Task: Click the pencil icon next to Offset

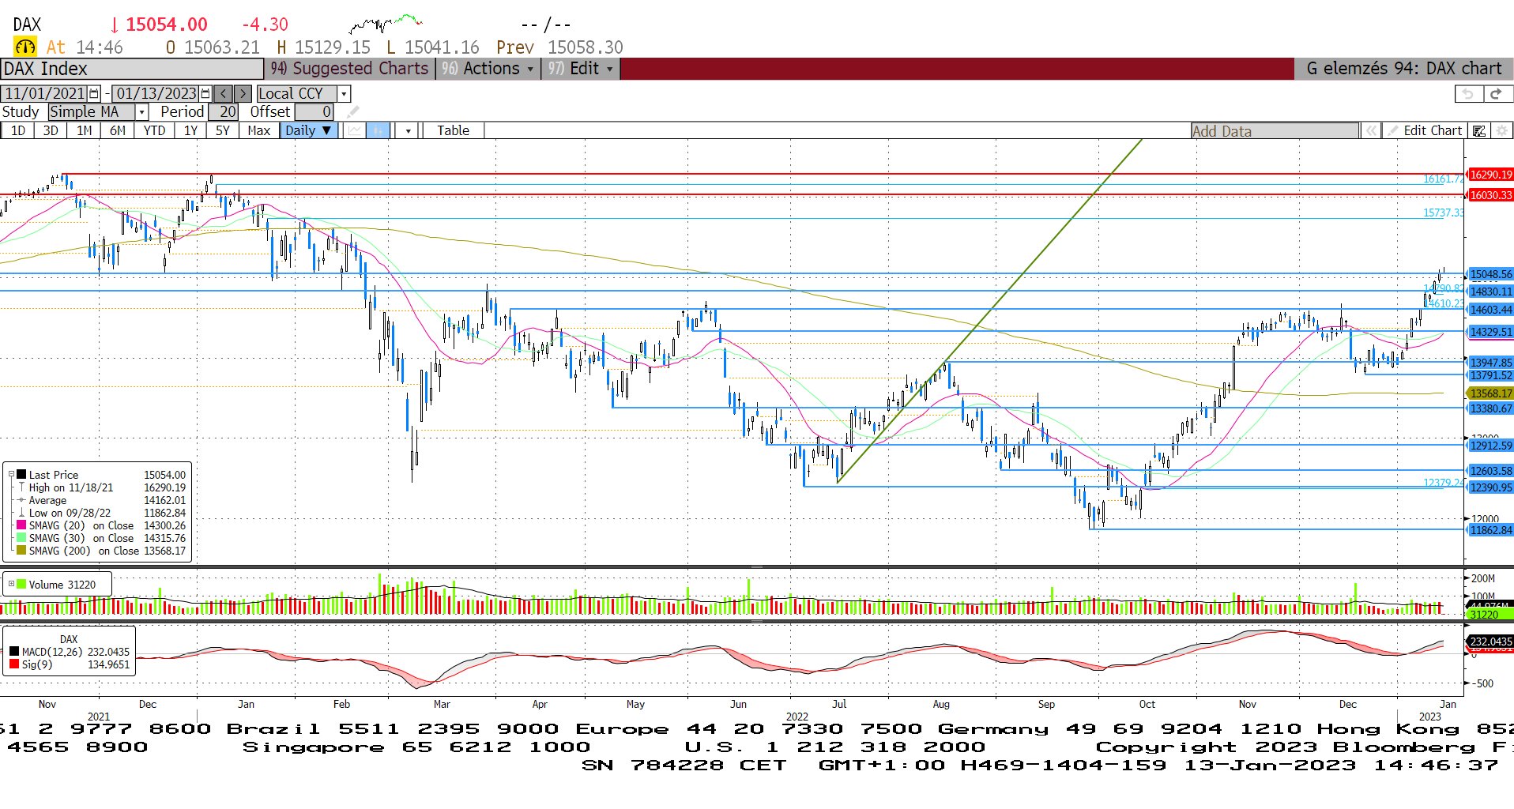Action: (x=353, y=112)
